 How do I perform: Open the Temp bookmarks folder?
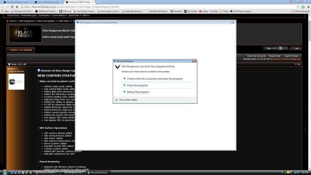pyautogui.click(x=224, y=11)
